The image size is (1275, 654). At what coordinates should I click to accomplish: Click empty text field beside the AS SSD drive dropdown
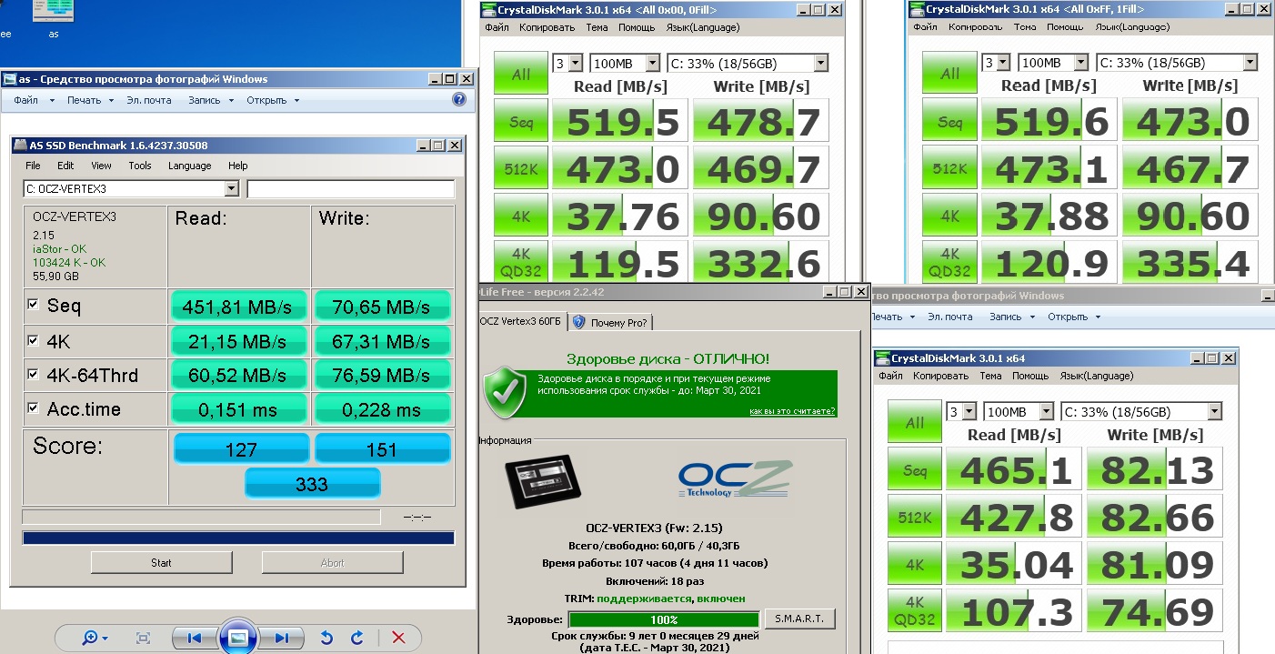coord(351,188)
